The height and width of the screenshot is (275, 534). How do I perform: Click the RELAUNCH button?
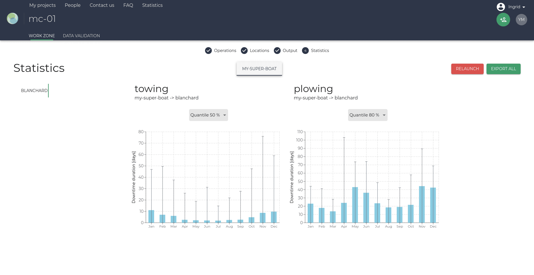click(x=467, y=69)
